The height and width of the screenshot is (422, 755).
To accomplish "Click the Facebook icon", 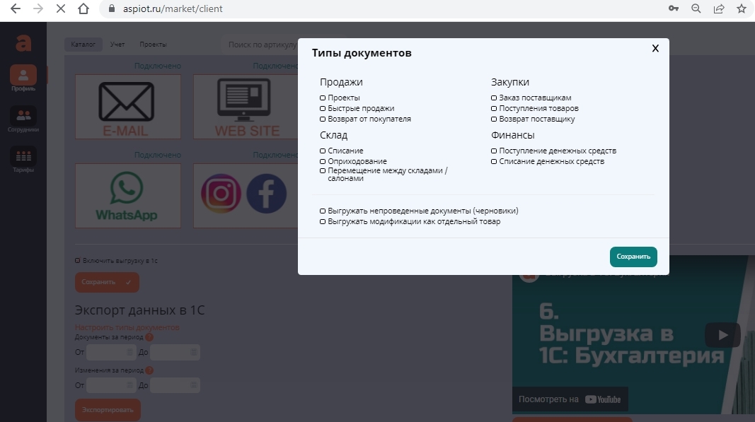I will 266,194.
